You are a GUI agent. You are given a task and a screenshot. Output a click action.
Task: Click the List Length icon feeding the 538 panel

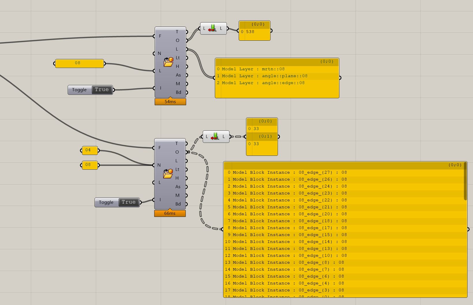[213, 28]
